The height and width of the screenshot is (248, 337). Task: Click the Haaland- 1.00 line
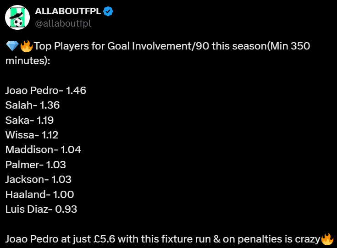coord(40,194)
